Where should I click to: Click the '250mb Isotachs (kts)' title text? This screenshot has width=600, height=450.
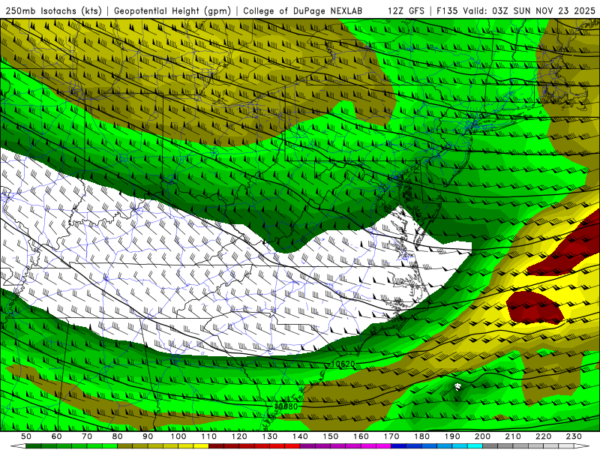(x=53, y=11)
